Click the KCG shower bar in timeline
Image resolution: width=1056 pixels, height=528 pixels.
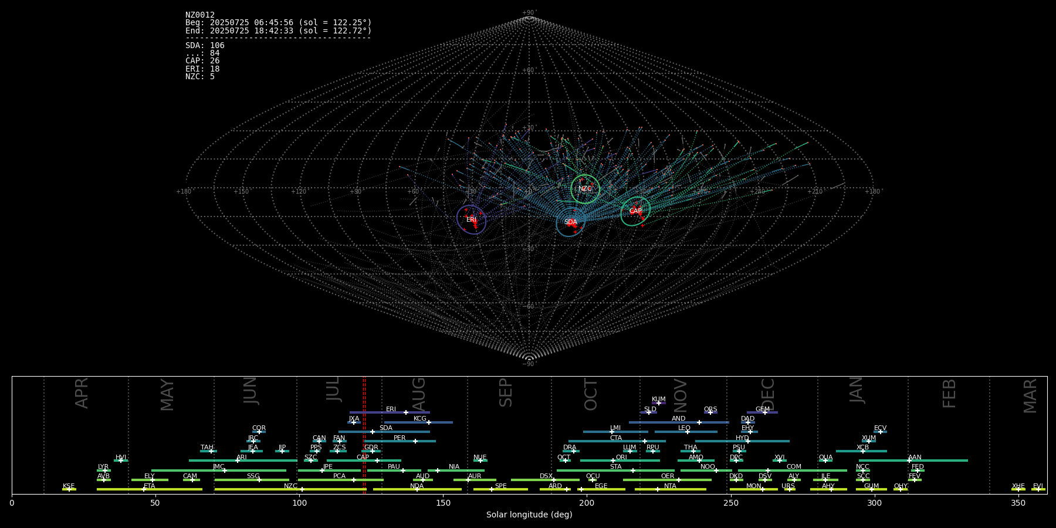point(418,422)
